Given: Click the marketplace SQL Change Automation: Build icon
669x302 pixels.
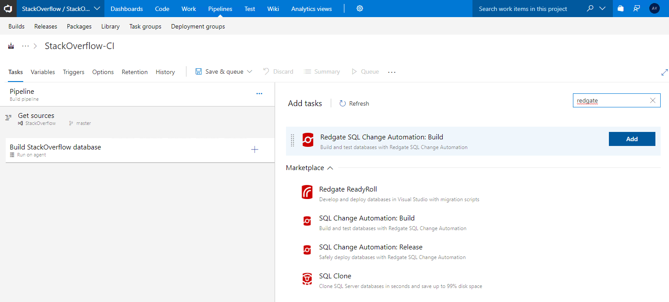Looking at the screenshot, I should coord(307,221).
